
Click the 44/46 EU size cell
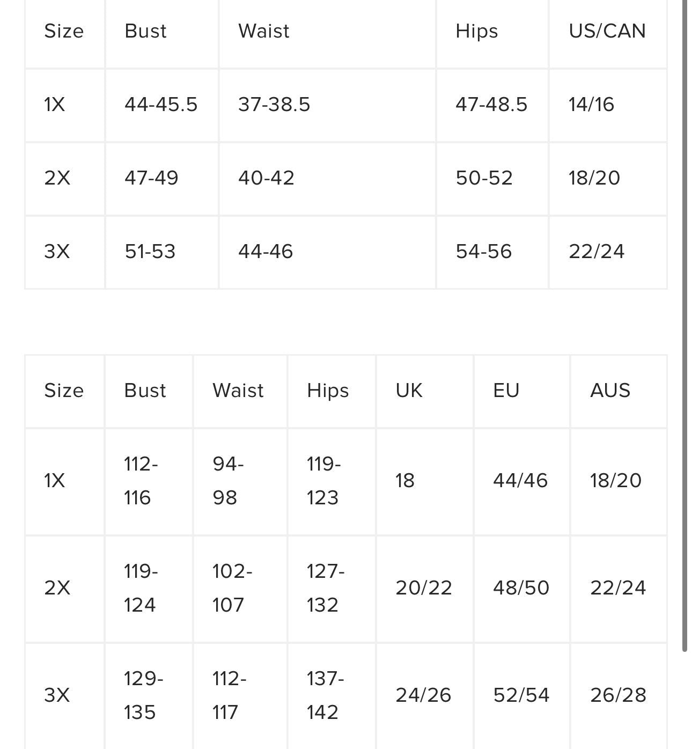click(x=520, y=481)
